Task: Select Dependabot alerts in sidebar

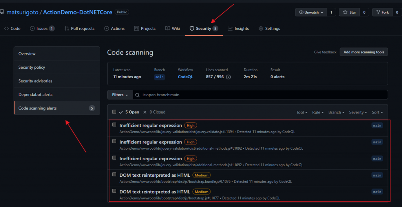Action: 57,94
